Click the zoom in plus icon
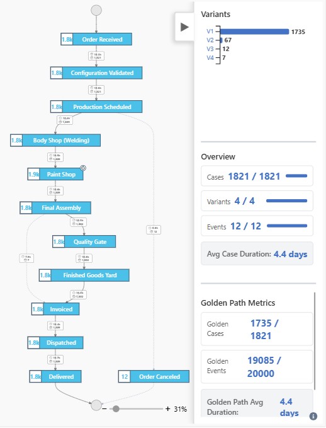Image resolution: width=326 pixels, height=428 pixels. (x=167, y=409)
